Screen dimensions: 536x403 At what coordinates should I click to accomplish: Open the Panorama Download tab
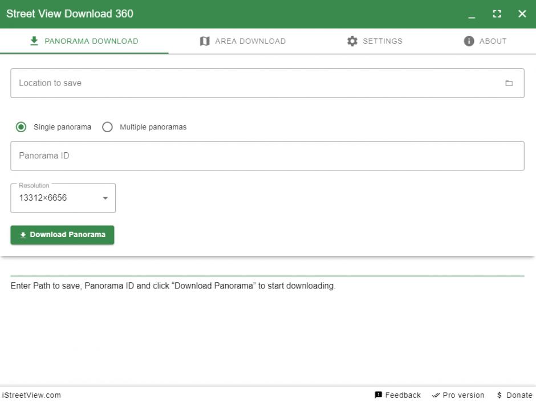pyautogui.click(x=84, y=41)
